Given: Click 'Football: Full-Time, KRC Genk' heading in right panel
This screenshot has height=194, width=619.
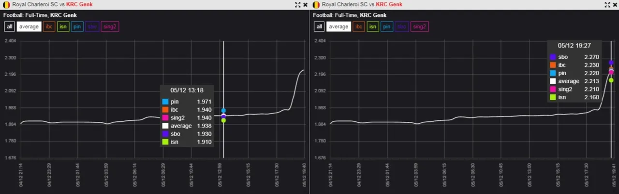Looking at the screenshot, I should 350,15.
